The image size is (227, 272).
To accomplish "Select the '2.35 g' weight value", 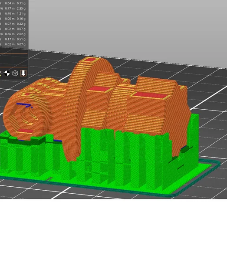I will point(21,8).
